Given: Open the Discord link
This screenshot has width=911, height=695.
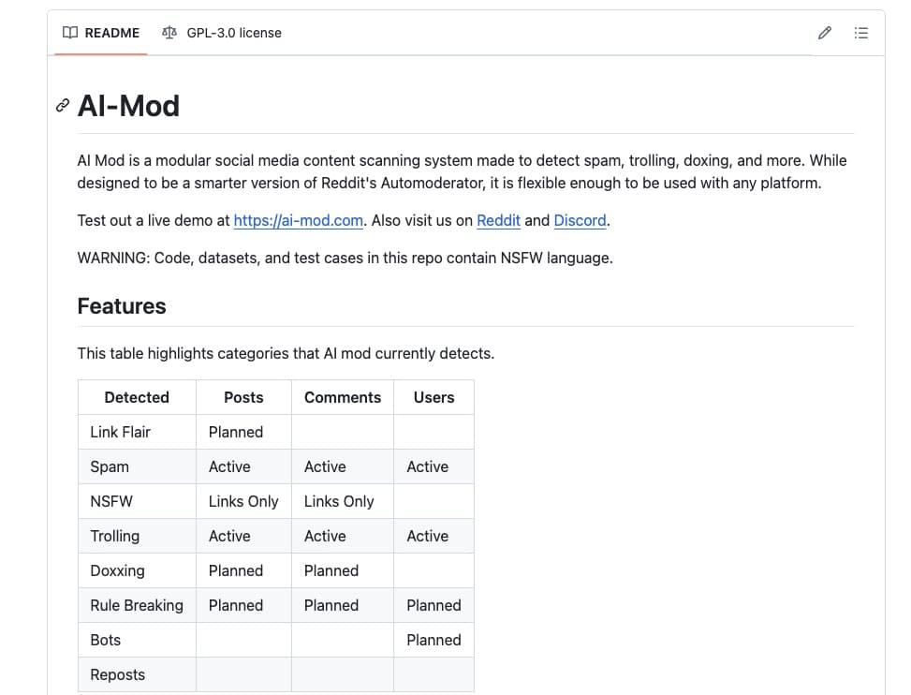Looking at the screenshot, I should click(580, 220).
